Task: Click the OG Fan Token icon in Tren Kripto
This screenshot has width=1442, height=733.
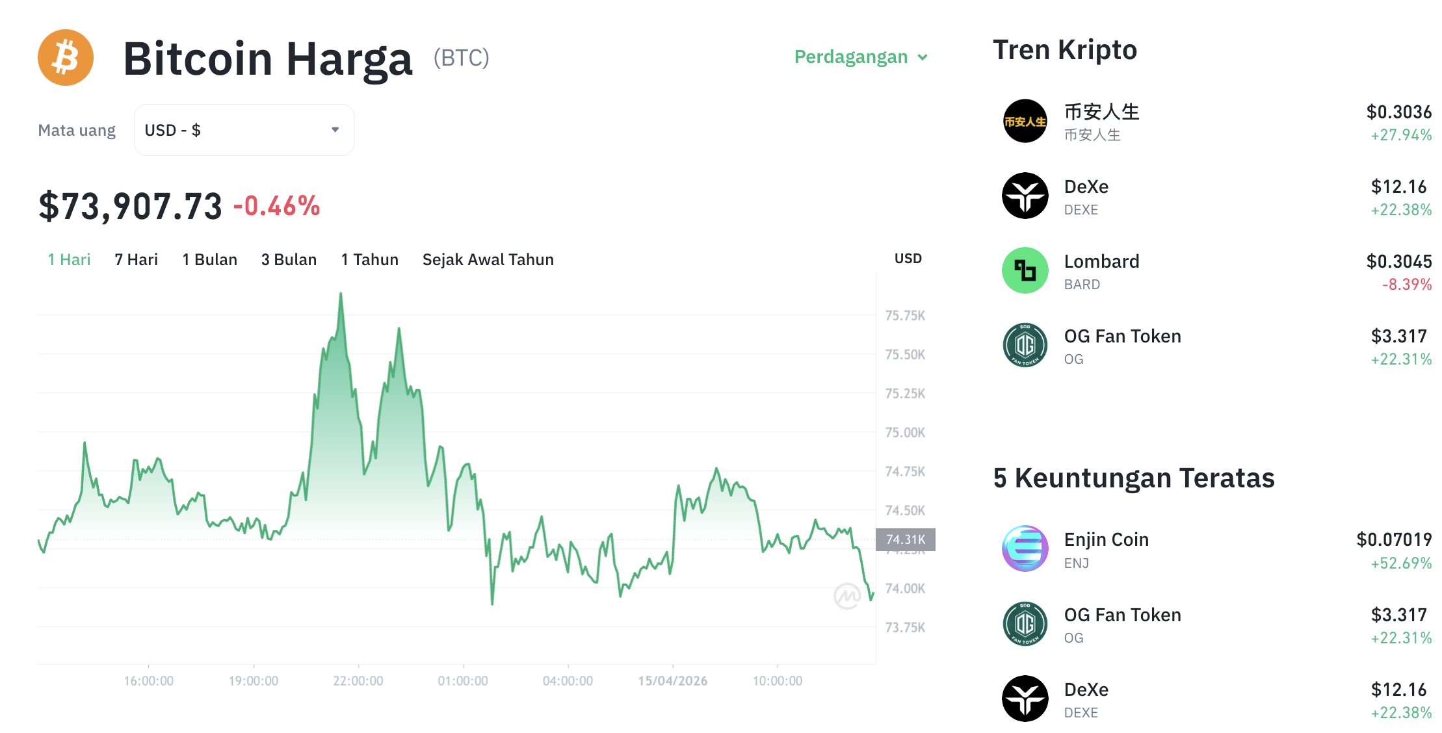Action: tap(1025, 346)
